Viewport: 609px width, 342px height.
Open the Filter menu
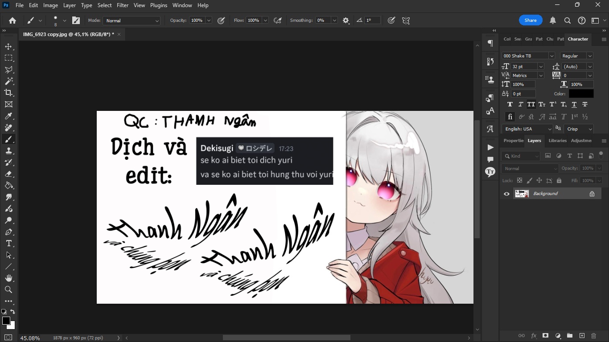pos(123,5)
